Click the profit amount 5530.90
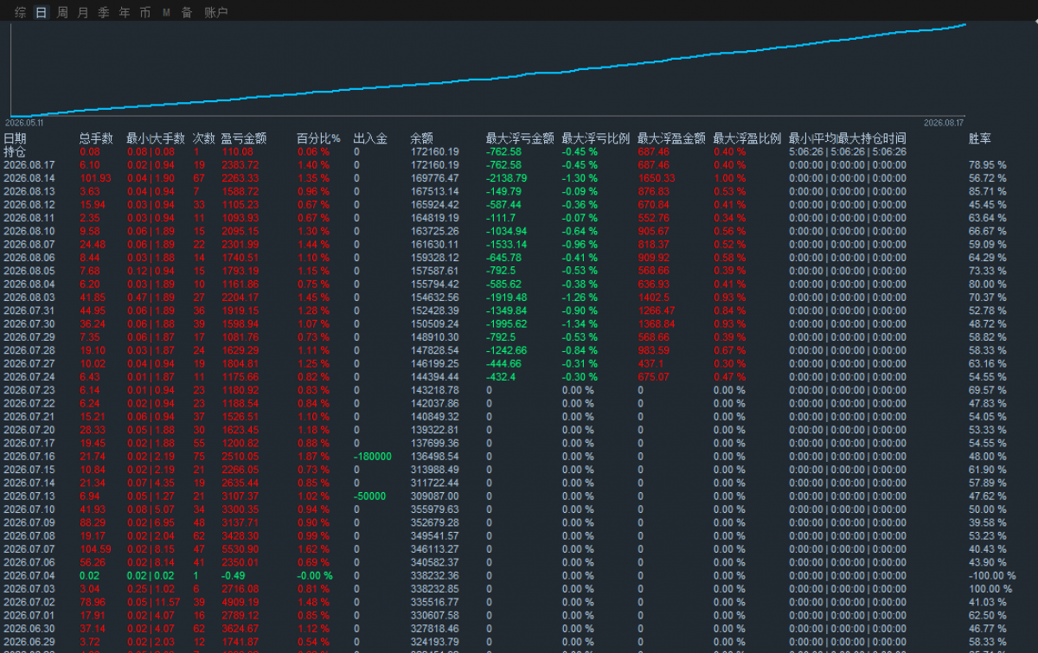Viewport: 1038px width, 653px height. pyautogui.click(x=240, y=549)
